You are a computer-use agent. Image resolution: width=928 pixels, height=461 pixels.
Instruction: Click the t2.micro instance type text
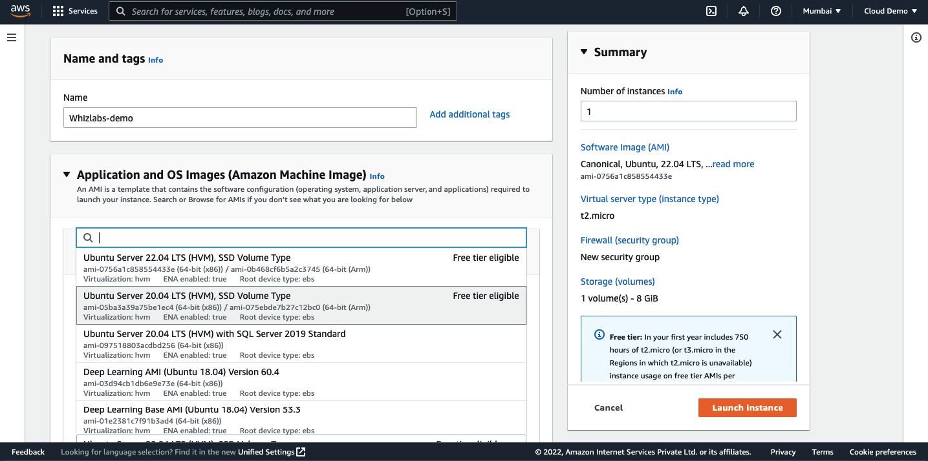click(x=598, y=216)
